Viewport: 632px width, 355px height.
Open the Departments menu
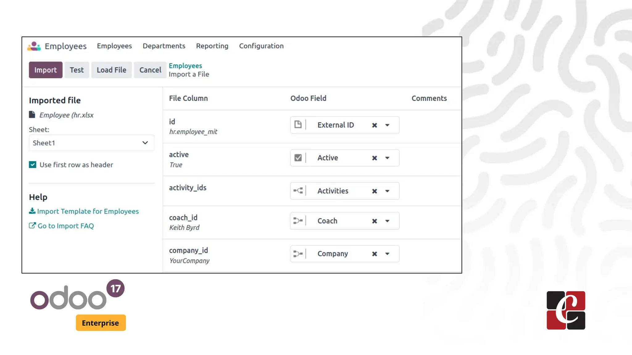point(164,46)
